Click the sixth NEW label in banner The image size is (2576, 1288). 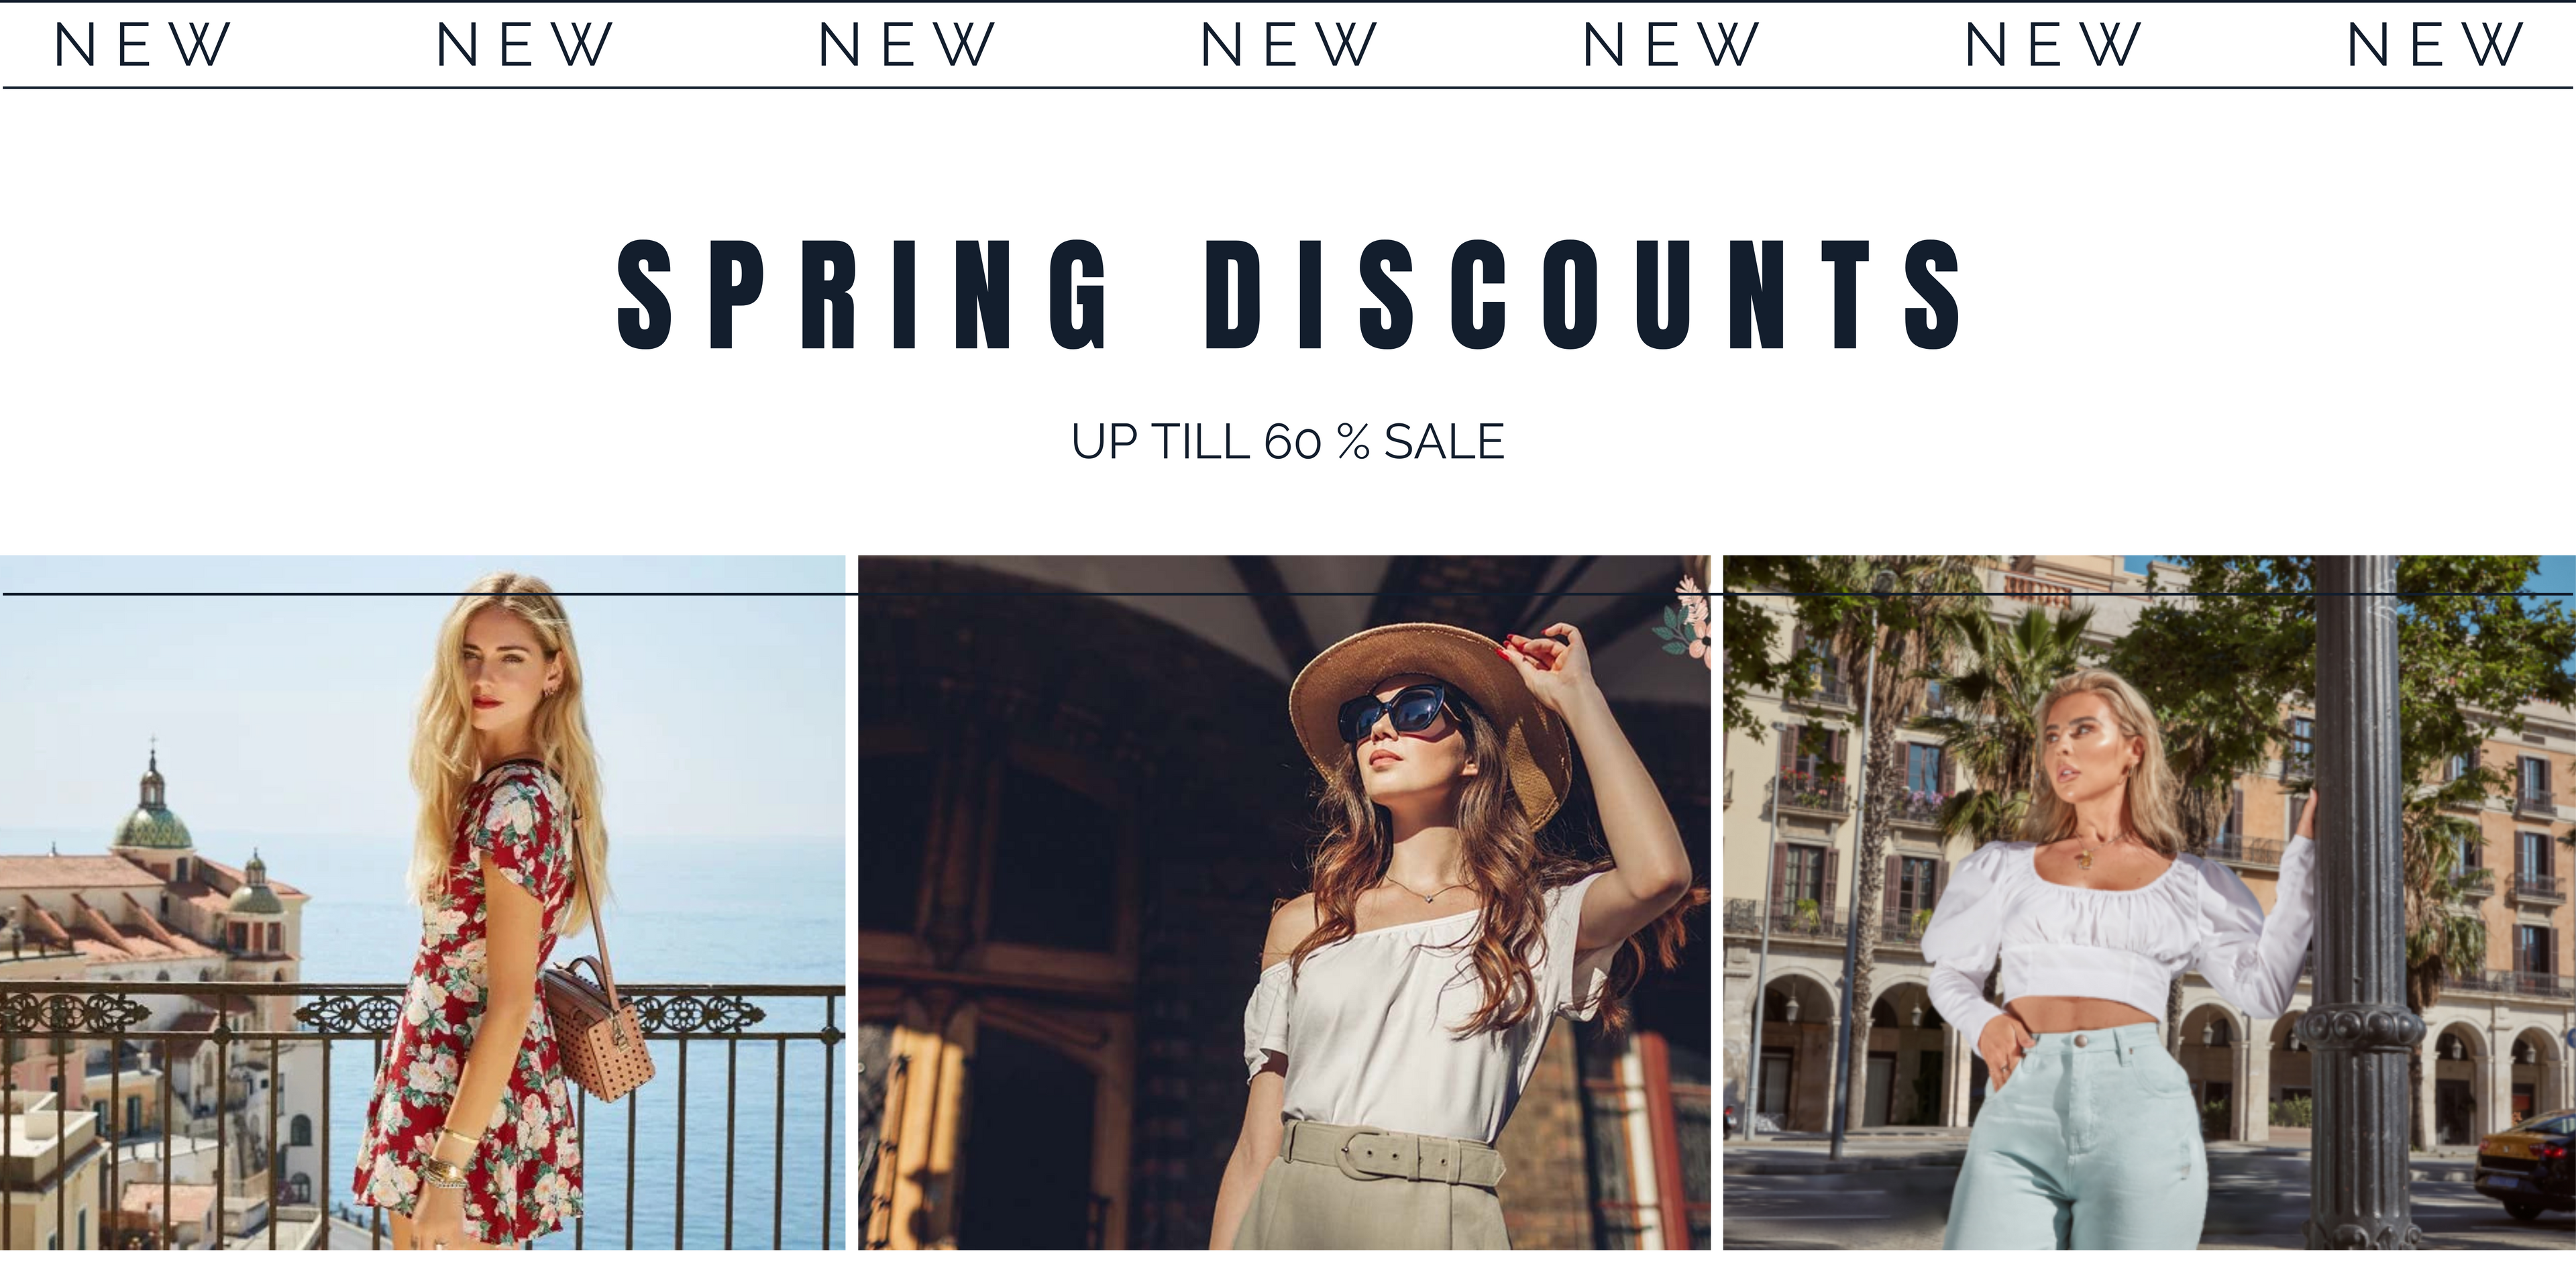tap(2052, 45)
